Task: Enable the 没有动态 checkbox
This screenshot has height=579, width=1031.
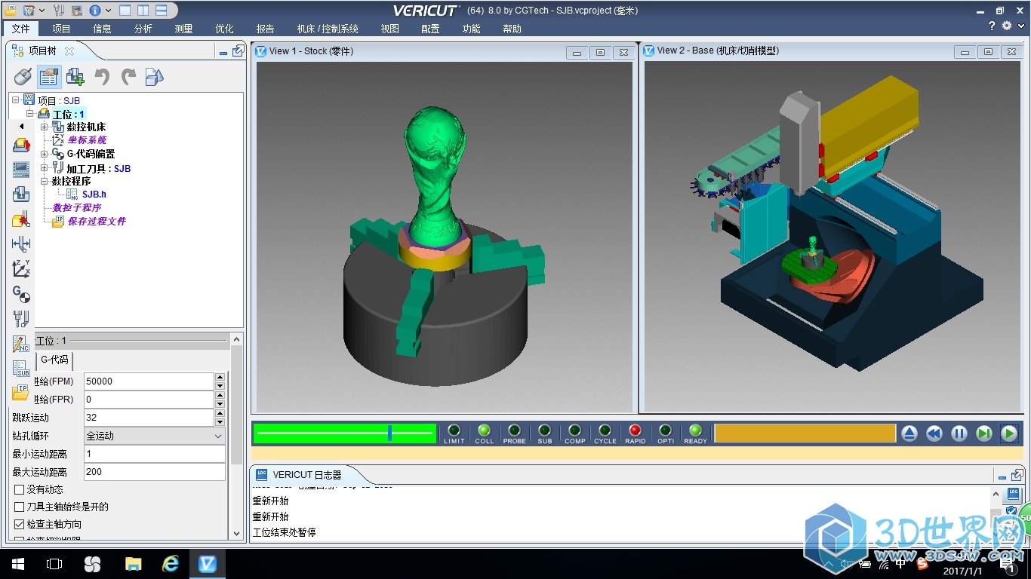Action: pos(20,490)
